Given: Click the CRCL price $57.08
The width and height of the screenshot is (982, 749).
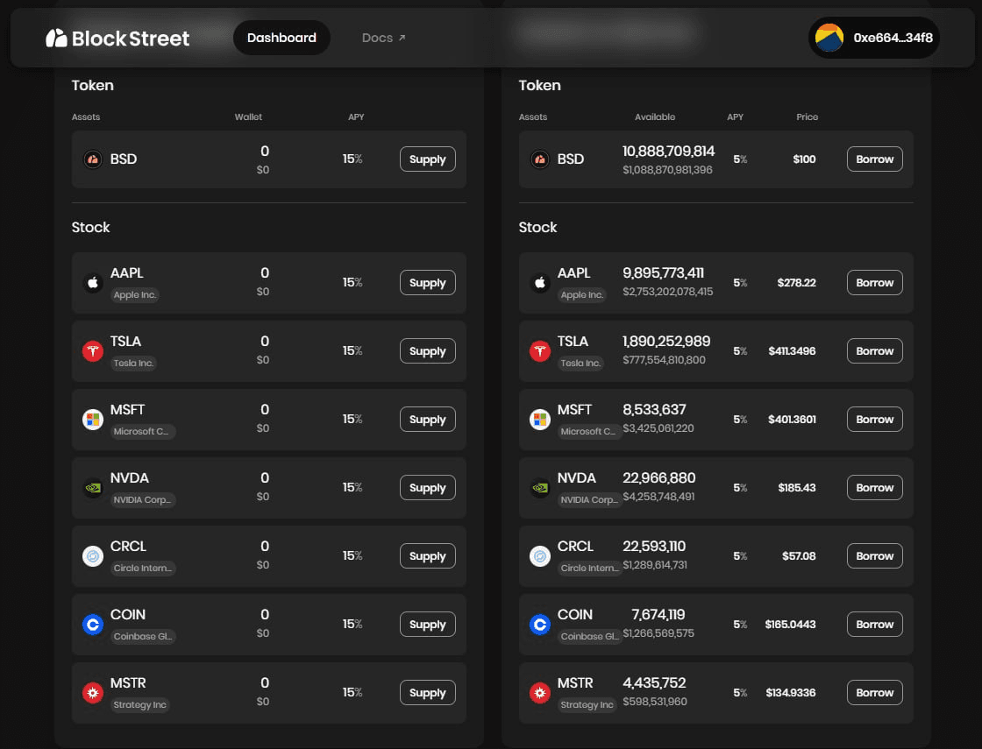Looking at the screenshot, I should (x=799, y=555).
